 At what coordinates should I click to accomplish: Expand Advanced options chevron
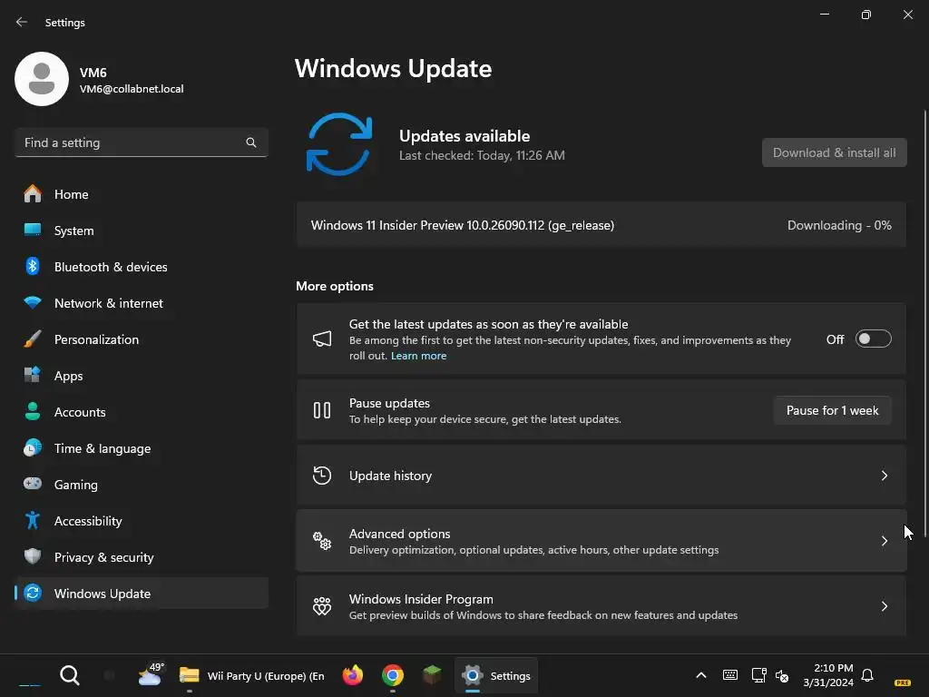[x=884, y=541]
